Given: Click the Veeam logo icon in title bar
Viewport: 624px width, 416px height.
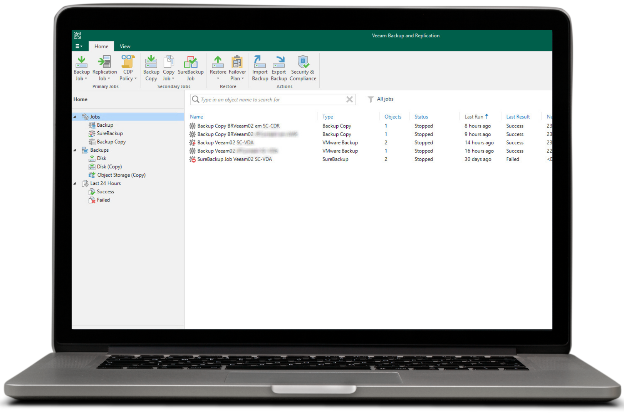Looking at the screenshot, I should point(77,35).
